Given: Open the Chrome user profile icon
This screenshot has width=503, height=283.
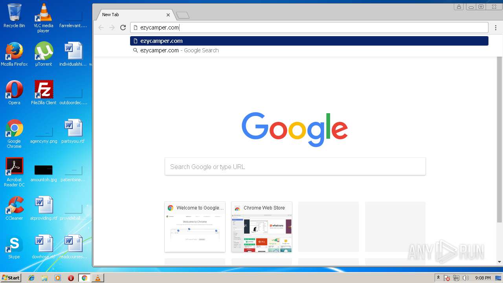Looking at the screenshot, I should click(459, 7).
